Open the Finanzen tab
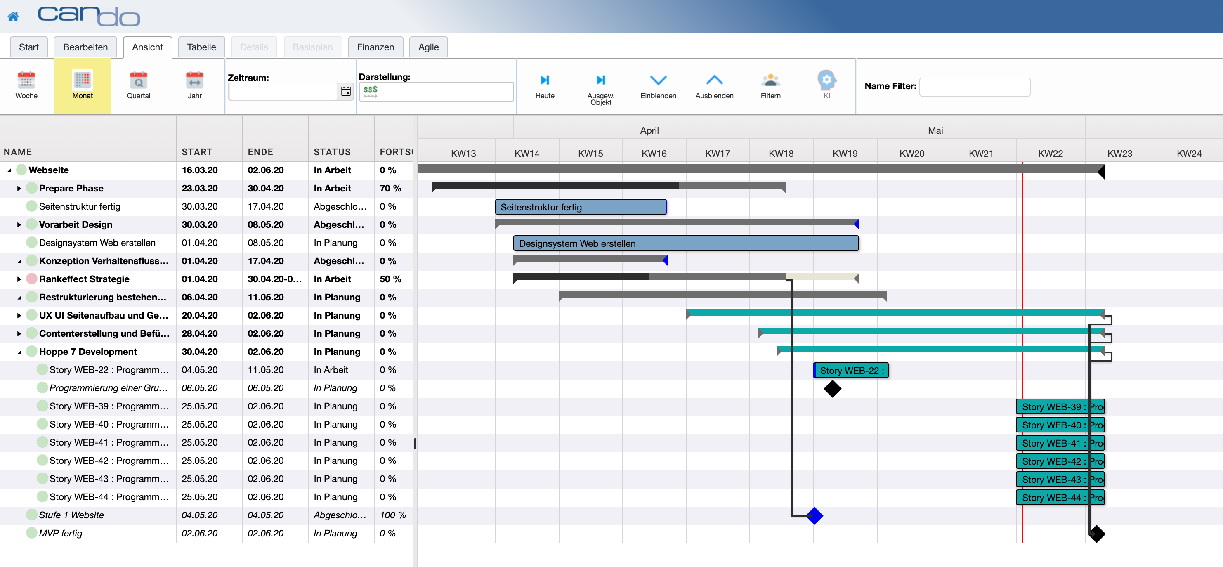The image size is (1223, 567). [x=375, y=47]
